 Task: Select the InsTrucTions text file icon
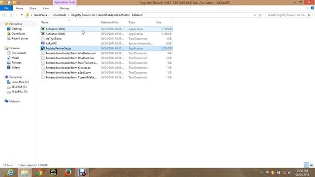tap(43, 38)
